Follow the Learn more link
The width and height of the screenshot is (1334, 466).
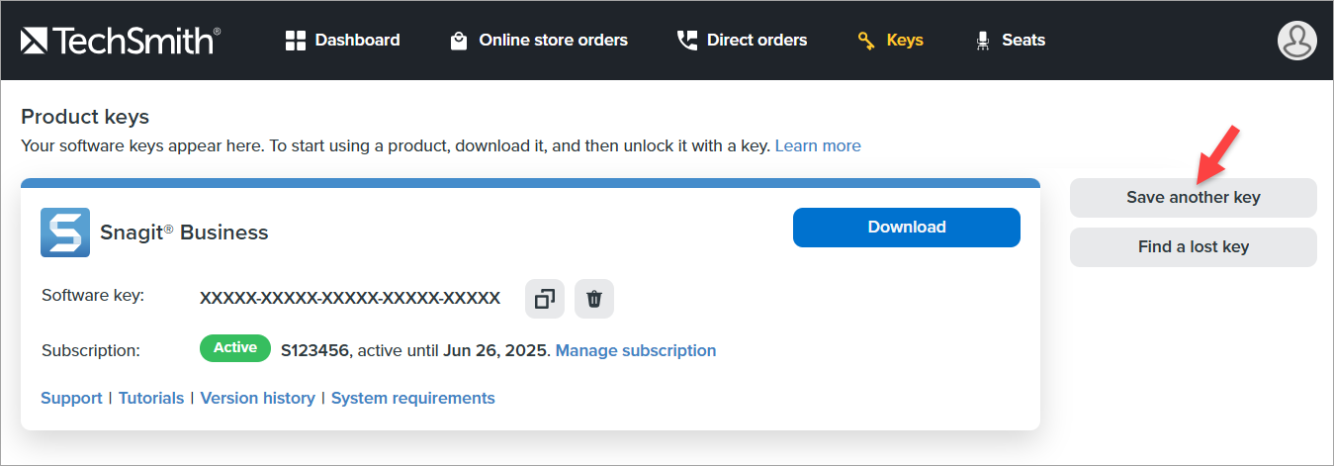click(x=818, y=146)
